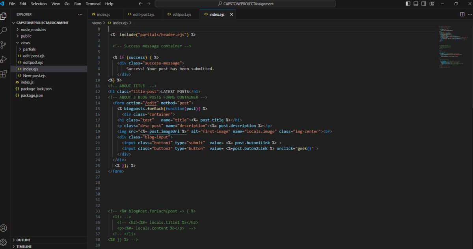Click the code minimap overview

[453, 47]
